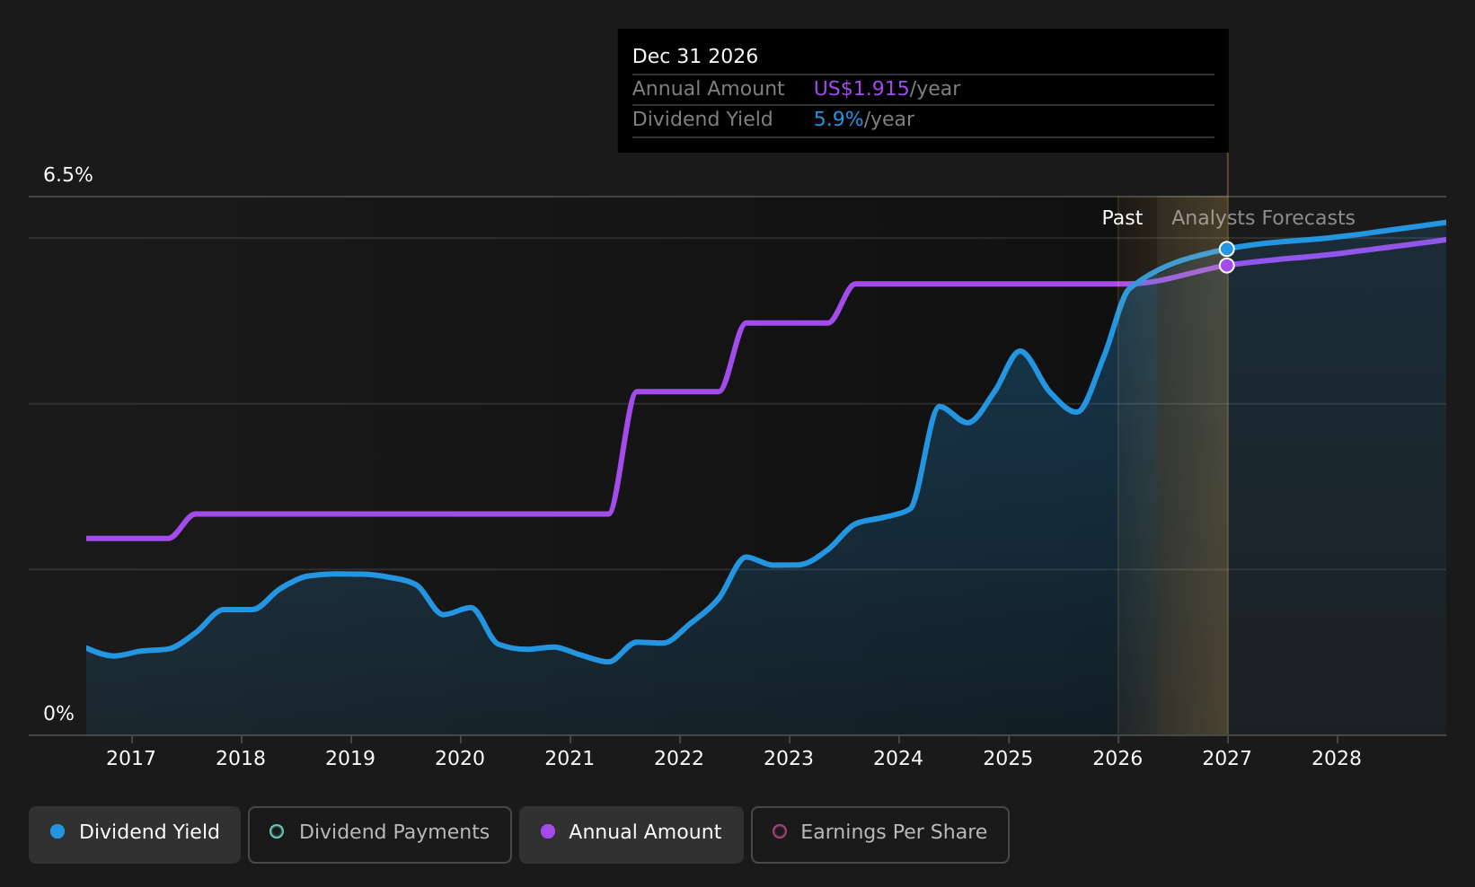Toggle the Annual Amount legend button
Image resolution: width=1475 pixels, height=887 pixels.
pyautogui.click(x=632, y=834)
